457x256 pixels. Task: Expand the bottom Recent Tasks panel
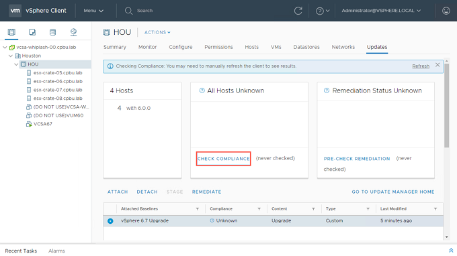451,251
